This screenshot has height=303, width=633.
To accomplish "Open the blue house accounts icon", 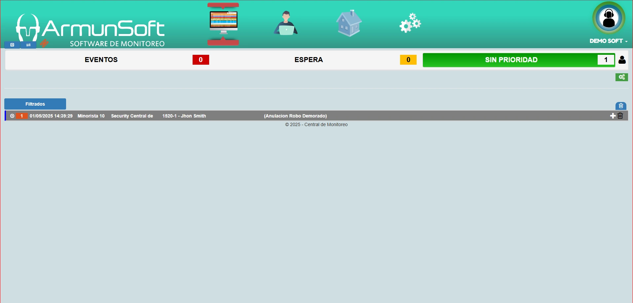I will pos(349,23).
